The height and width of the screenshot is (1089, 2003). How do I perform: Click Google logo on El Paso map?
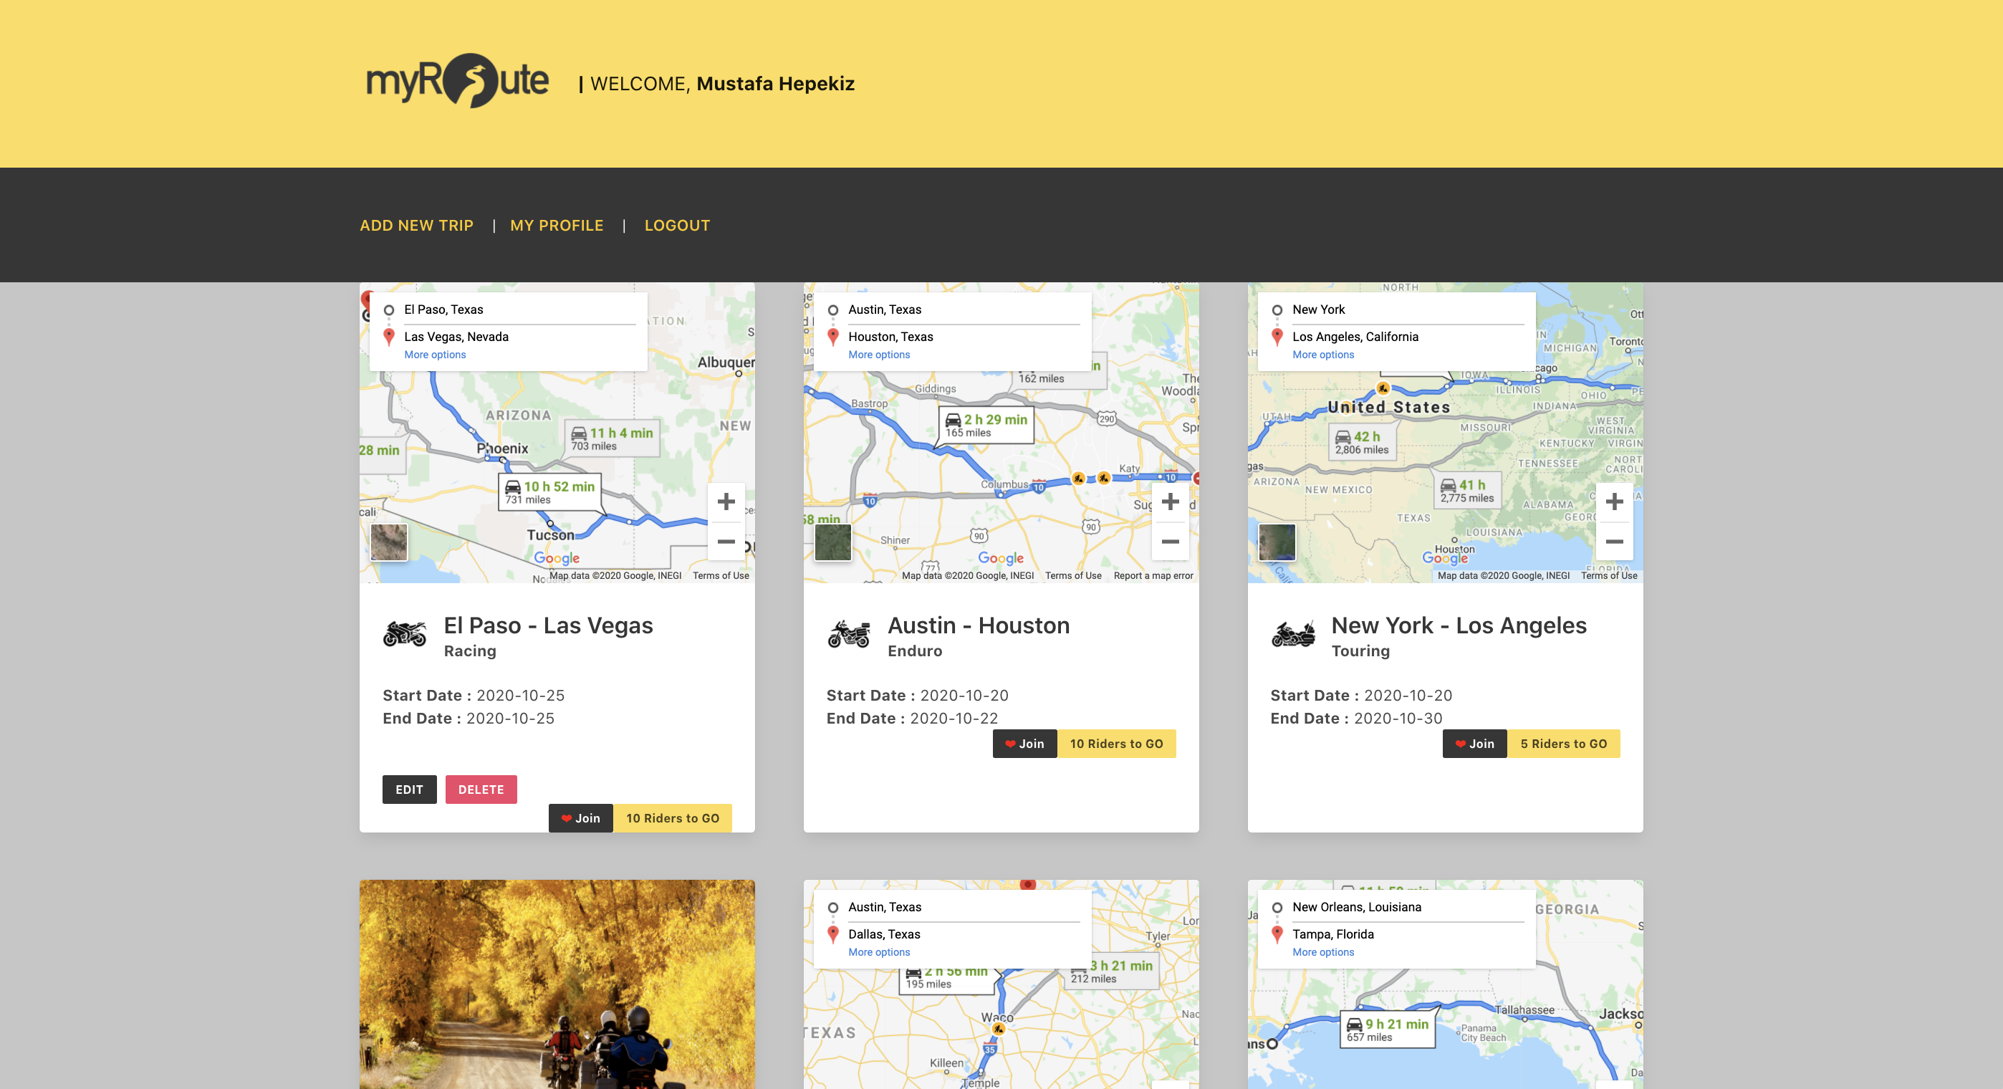(x=557, y=557)
